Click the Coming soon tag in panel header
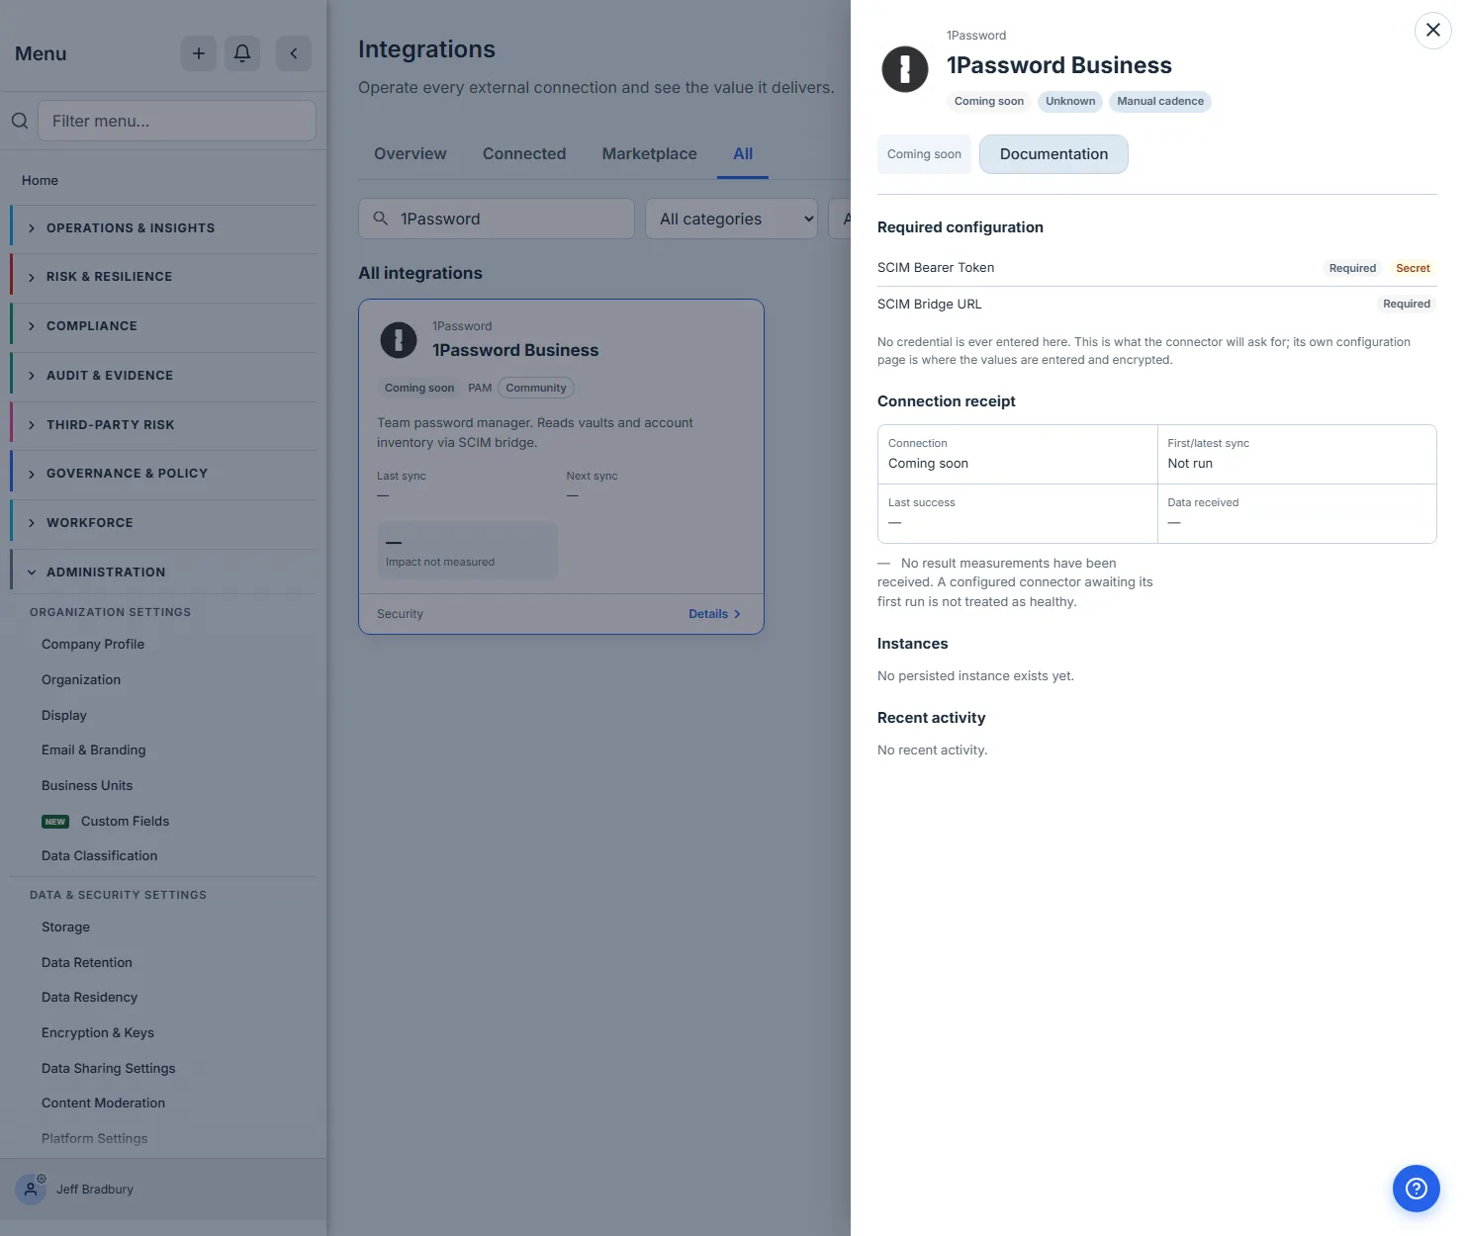The width and height of the screenshot is (1464, 1236). (x=989, y=102)
